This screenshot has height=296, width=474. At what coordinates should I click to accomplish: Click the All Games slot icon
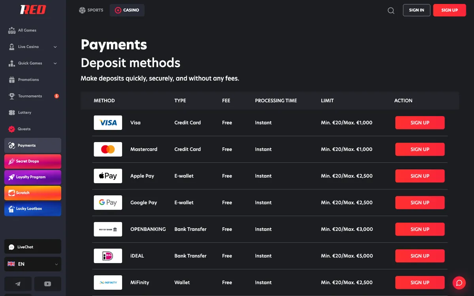(11, 30)
